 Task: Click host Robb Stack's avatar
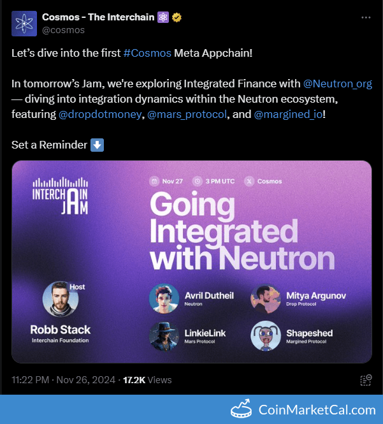click(x=60, y=299)
